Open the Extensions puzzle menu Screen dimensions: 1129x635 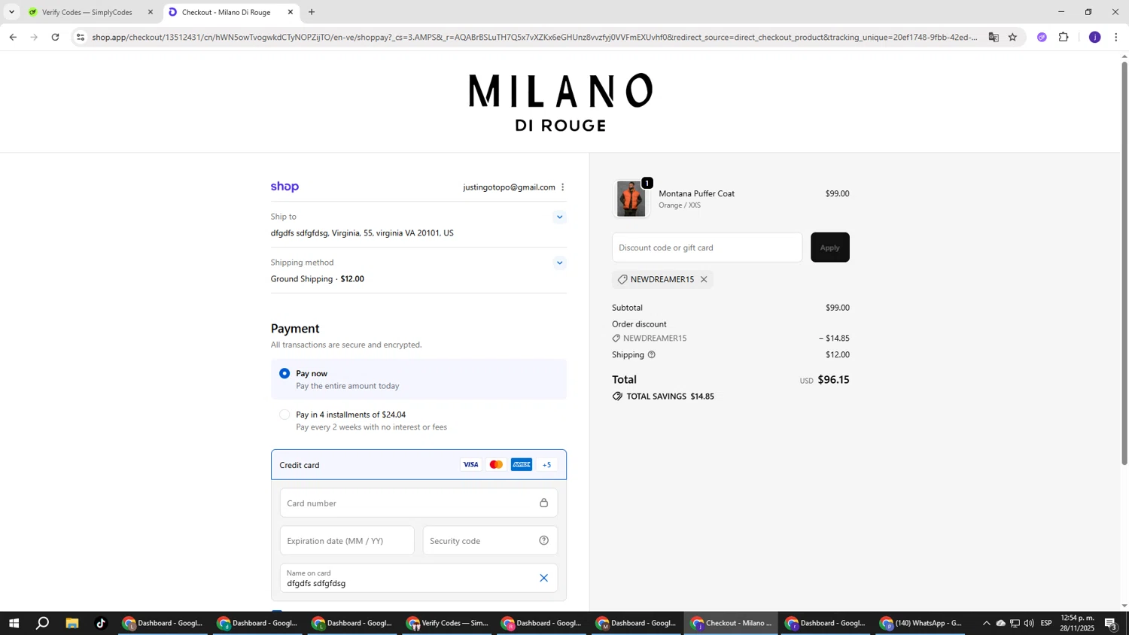click(x=1064, y=37)
